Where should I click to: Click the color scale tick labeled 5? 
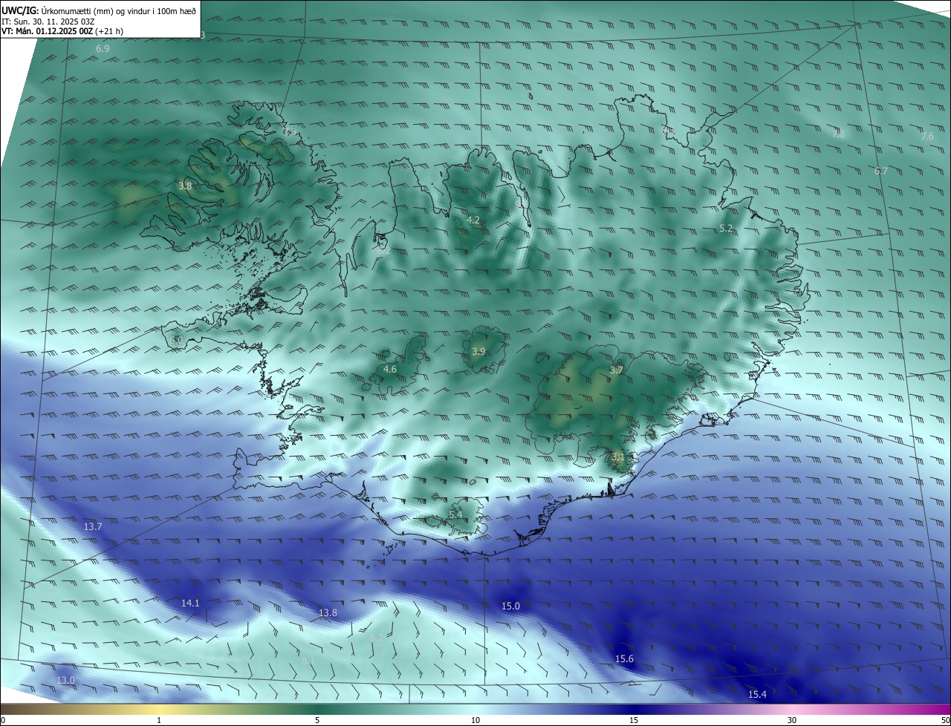(317, 720)
